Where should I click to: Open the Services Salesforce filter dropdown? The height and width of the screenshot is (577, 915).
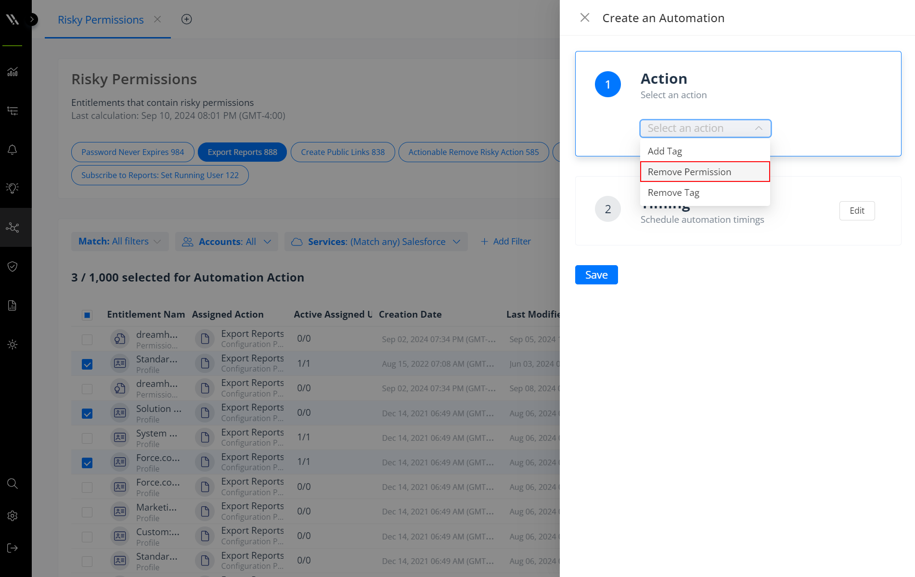tap(376, 242)
